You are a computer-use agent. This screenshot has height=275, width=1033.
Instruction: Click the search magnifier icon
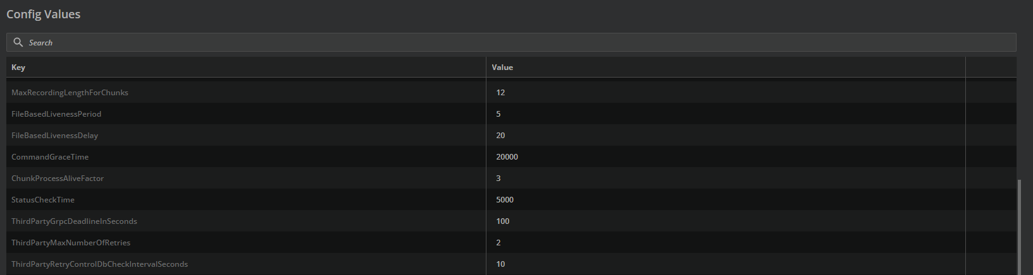(18, 42)
